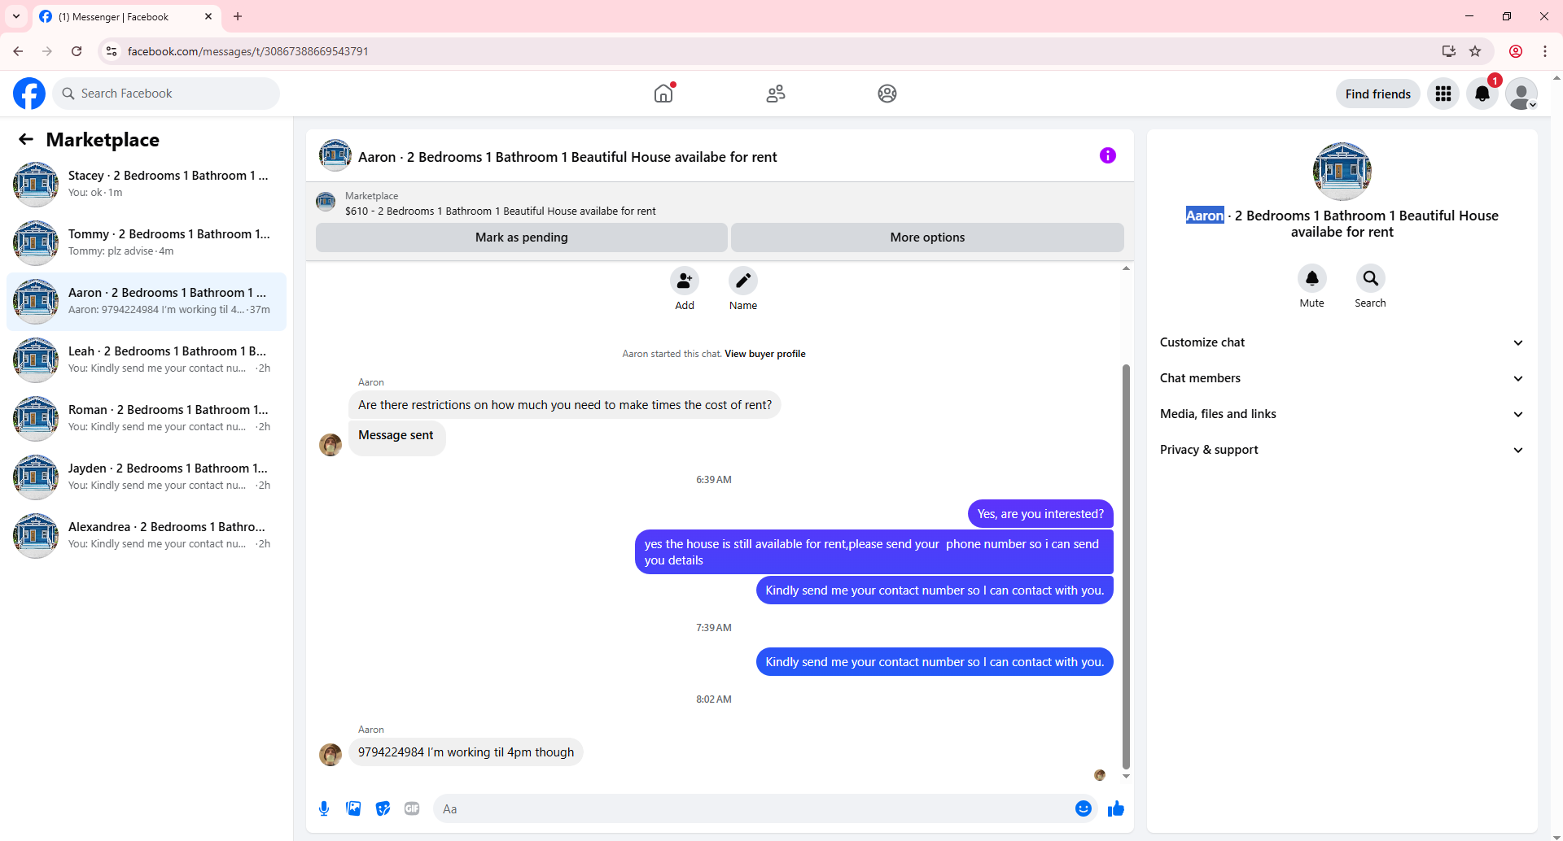Viewport: 1563px width, 841px height.
Task: Open the Marketplace listing banner for $610
Action: tap(720, 203)
